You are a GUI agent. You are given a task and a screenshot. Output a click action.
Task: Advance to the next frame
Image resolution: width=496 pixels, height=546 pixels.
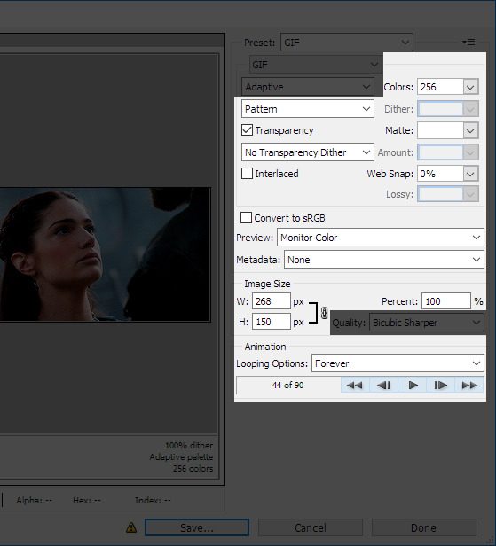[x=441, y=385]
